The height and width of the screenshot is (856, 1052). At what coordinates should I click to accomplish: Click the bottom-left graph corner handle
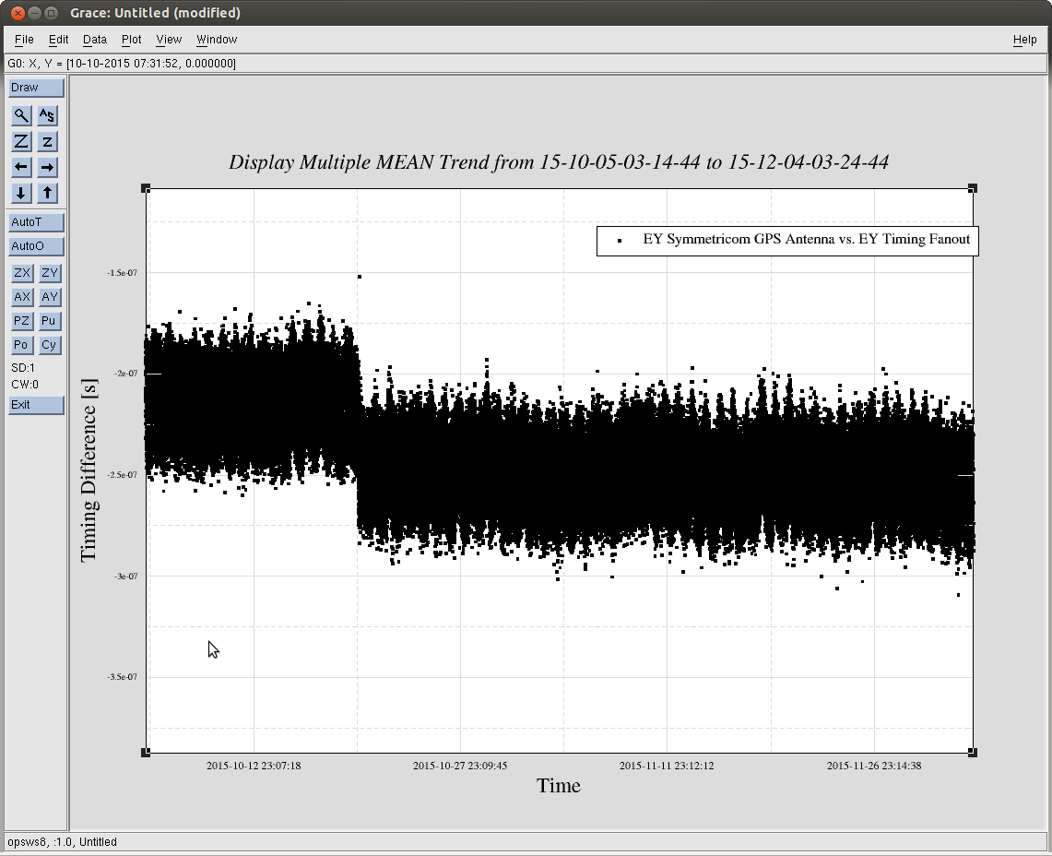click(146, 753)
